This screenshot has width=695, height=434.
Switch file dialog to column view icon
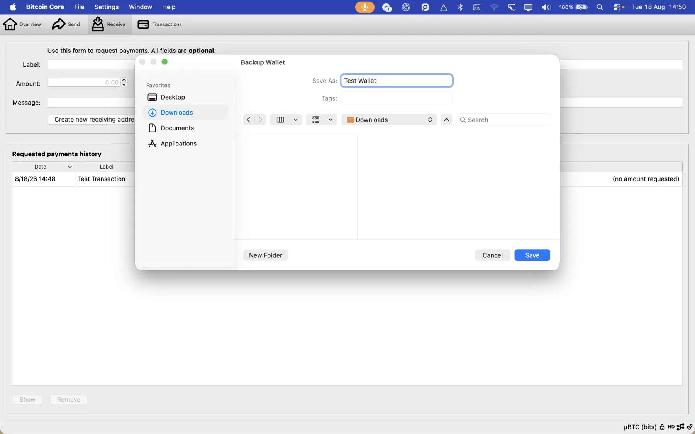(280, 120)
